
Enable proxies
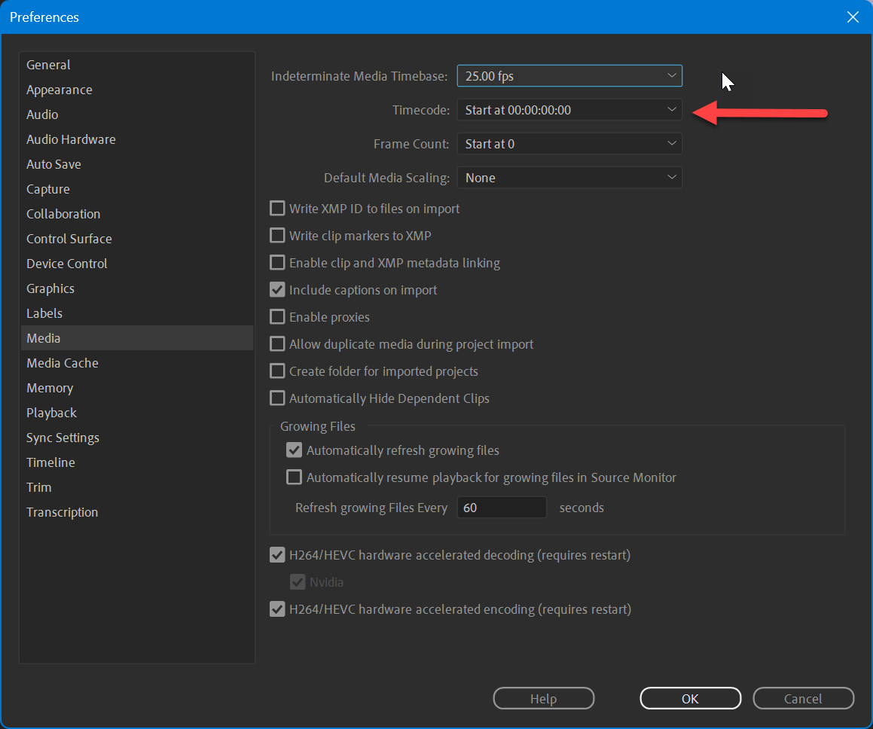pyautogui.click(x=277, y=316)
